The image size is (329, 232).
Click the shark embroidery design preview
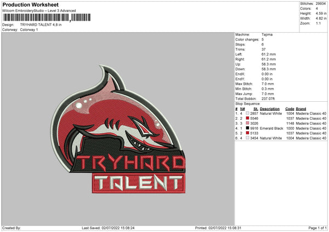(x=118, y=129)
